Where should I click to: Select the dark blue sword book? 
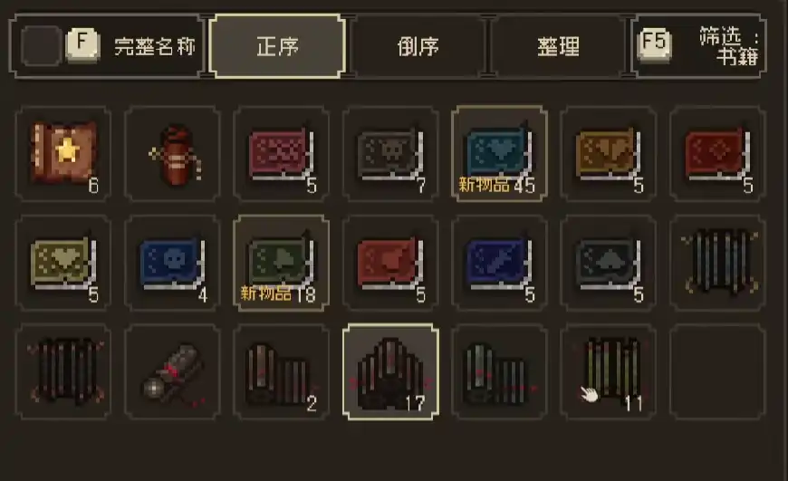500,263
